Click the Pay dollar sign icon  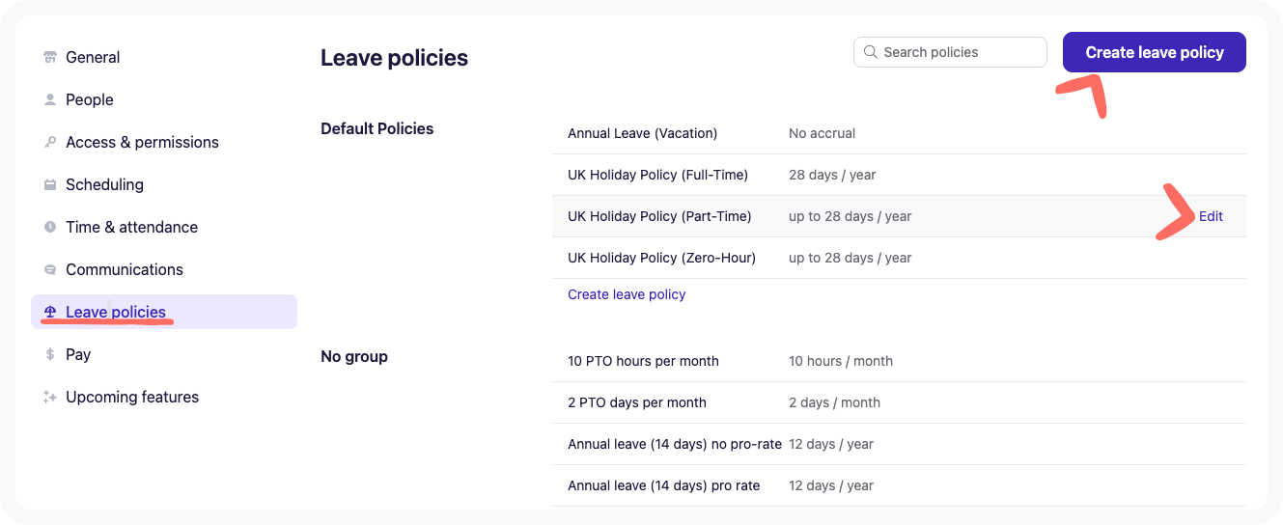click(x=50, y=354)
